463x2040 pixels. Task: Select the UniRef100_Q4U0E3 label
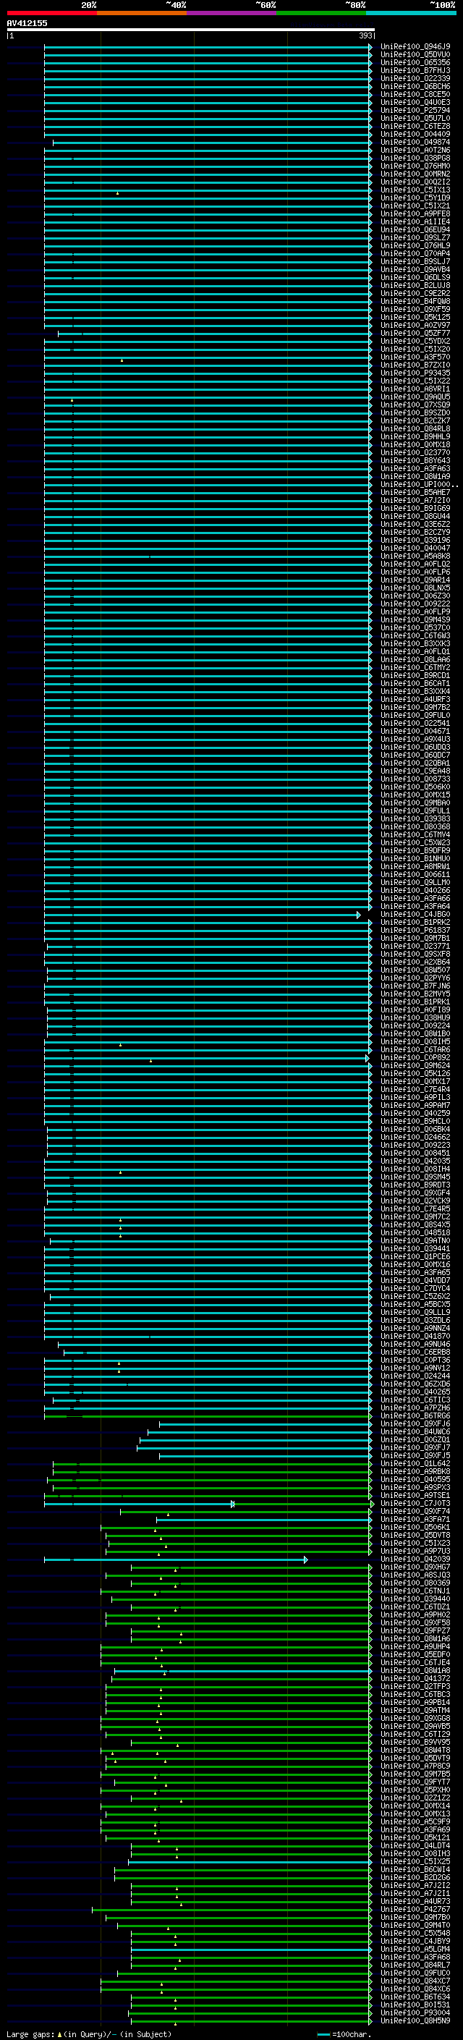point(415,102)
